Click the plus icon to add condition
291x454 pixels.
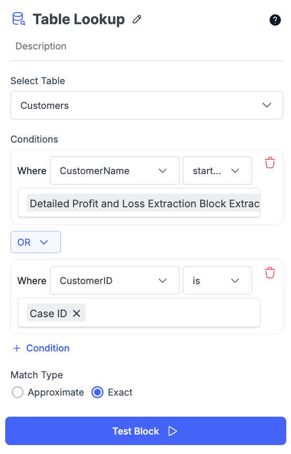(x=17, y=348)
